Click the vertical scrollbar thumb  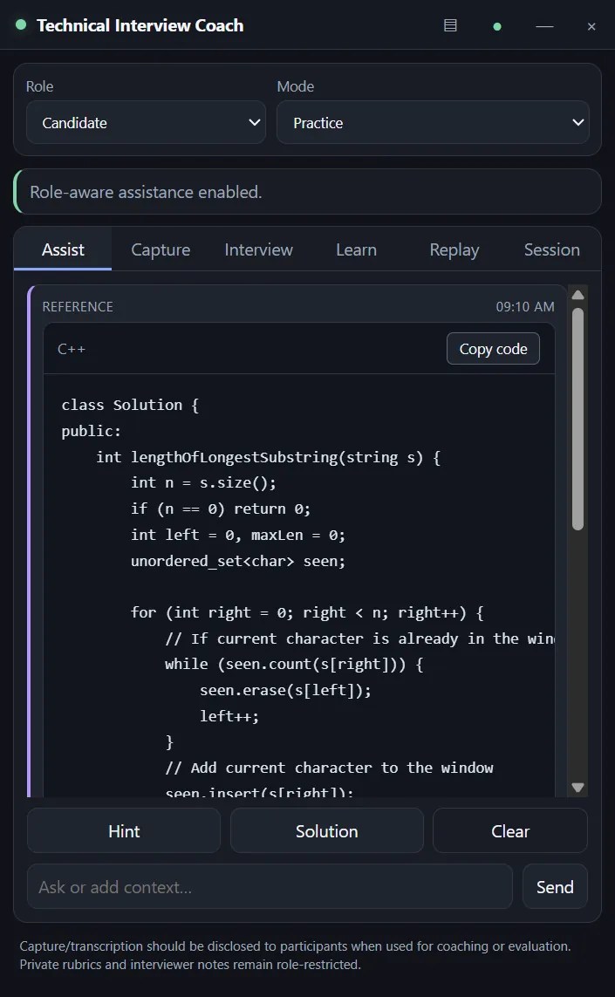pos(577,419)
